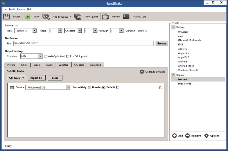
Task: Open subtitle Source track dropdown
Action: [x=68, y=87]
